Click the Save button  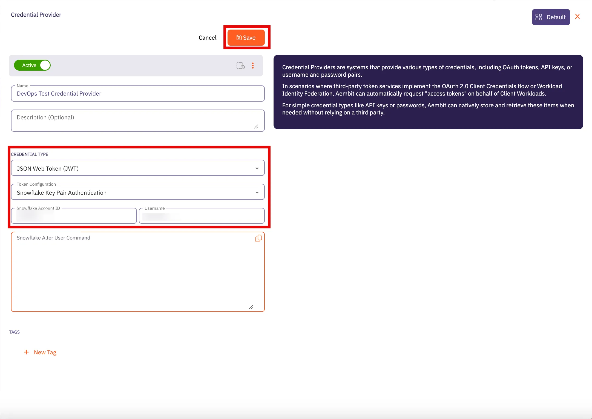246,38
